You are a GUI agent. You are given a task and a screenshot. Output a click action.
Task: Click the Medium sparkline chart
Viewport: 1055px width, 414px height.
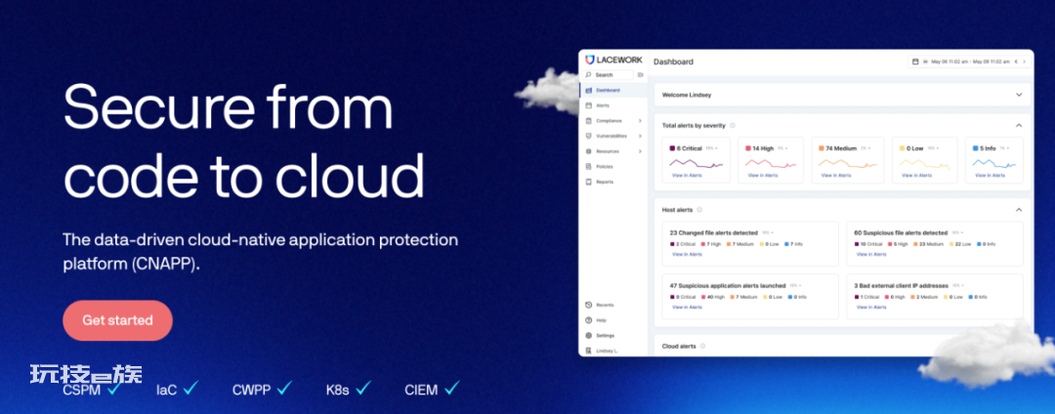pyautogui.click(x=848, y=163)
